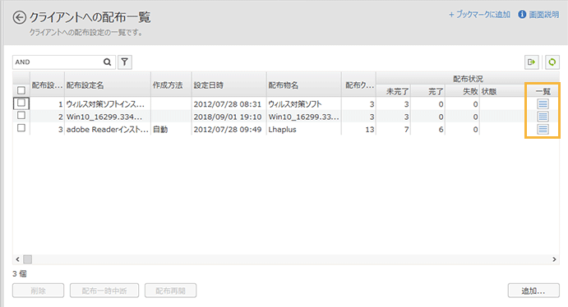568x307 pixels.
Task: Click the 失敗 column header
Action: (462, 91)
